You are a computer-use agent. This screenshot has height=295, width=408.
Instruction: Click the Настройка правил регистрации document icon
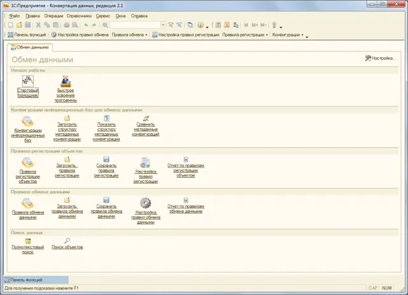(145, 162)
